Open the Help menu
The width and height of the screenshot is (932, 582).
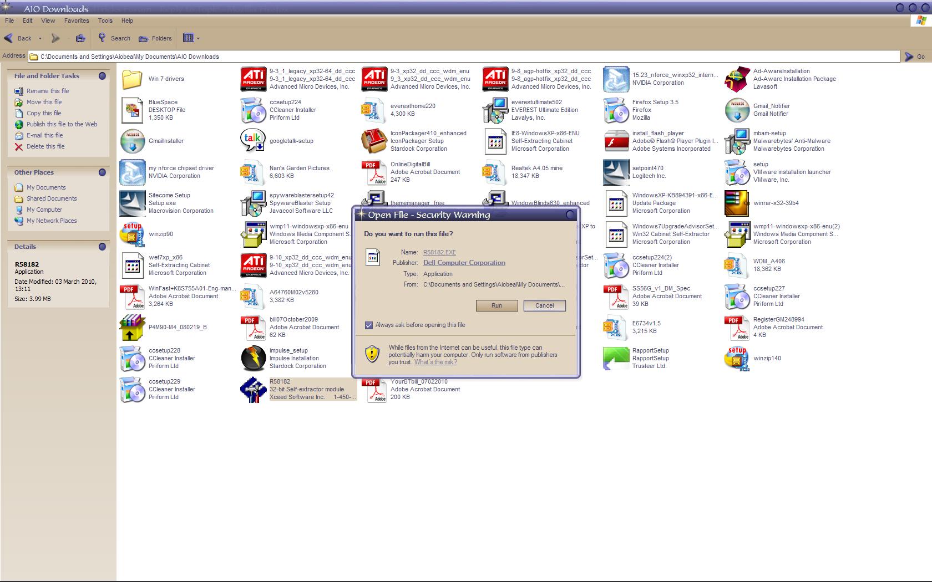pos(127,21)
